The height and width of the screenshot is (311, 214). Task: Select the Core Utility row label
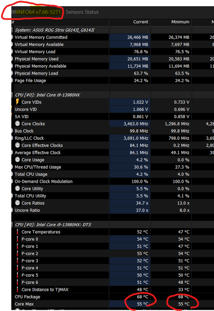pos(32,189)
